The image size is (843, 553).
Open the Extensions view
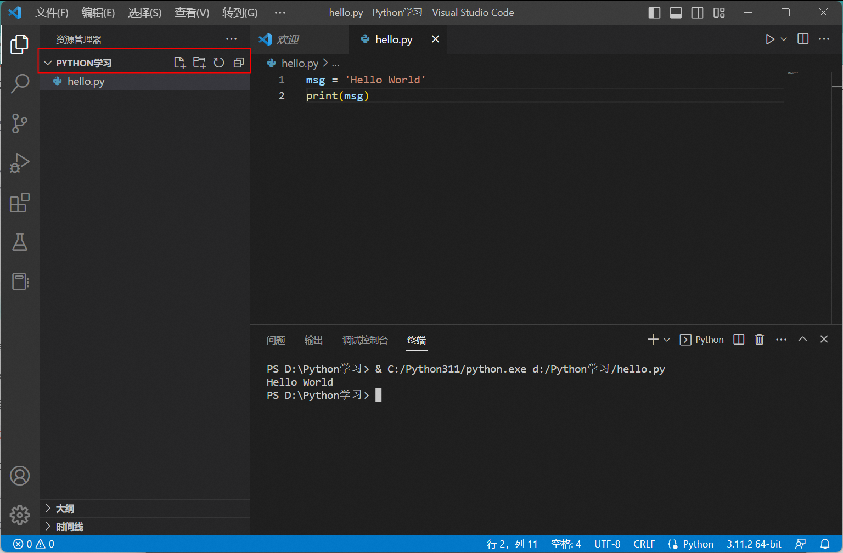point(20,202)
